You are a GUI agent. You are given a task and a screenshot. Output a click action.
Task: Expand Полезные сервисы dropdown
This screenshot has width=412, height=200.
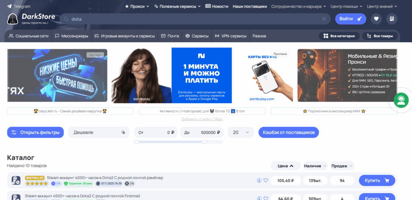pos(177,6)
